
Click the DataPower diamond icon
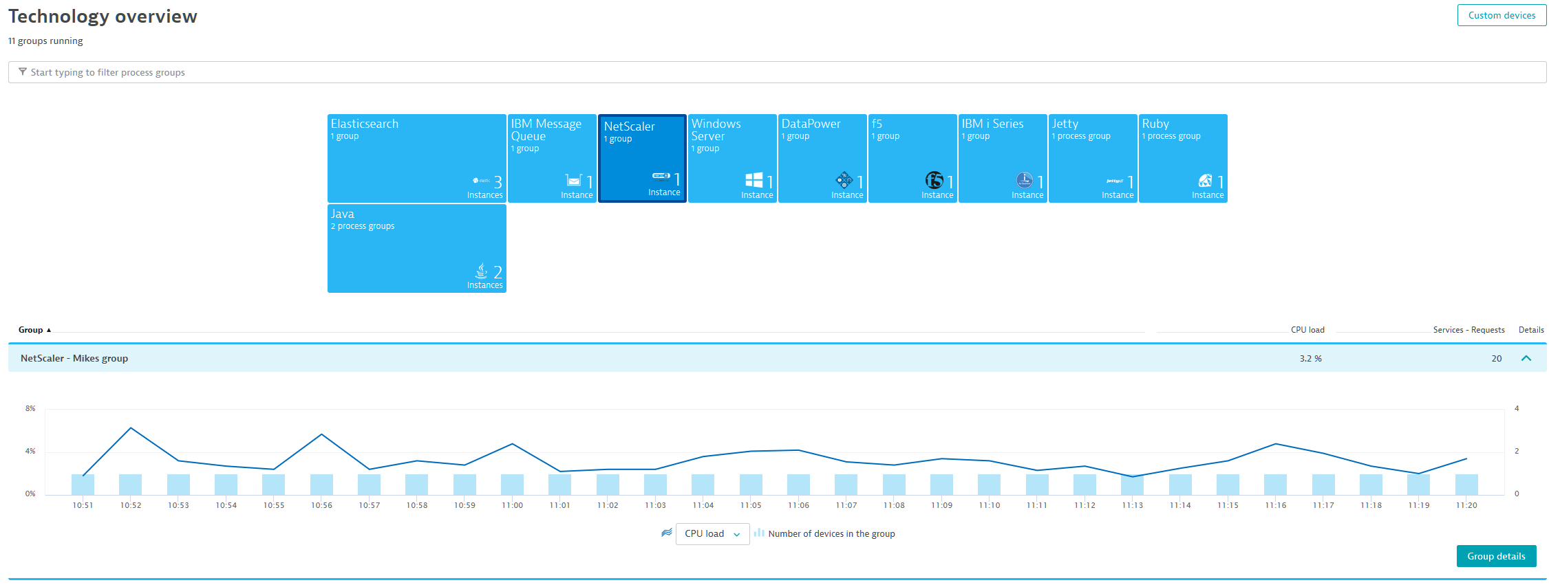[x=844, y=180]
